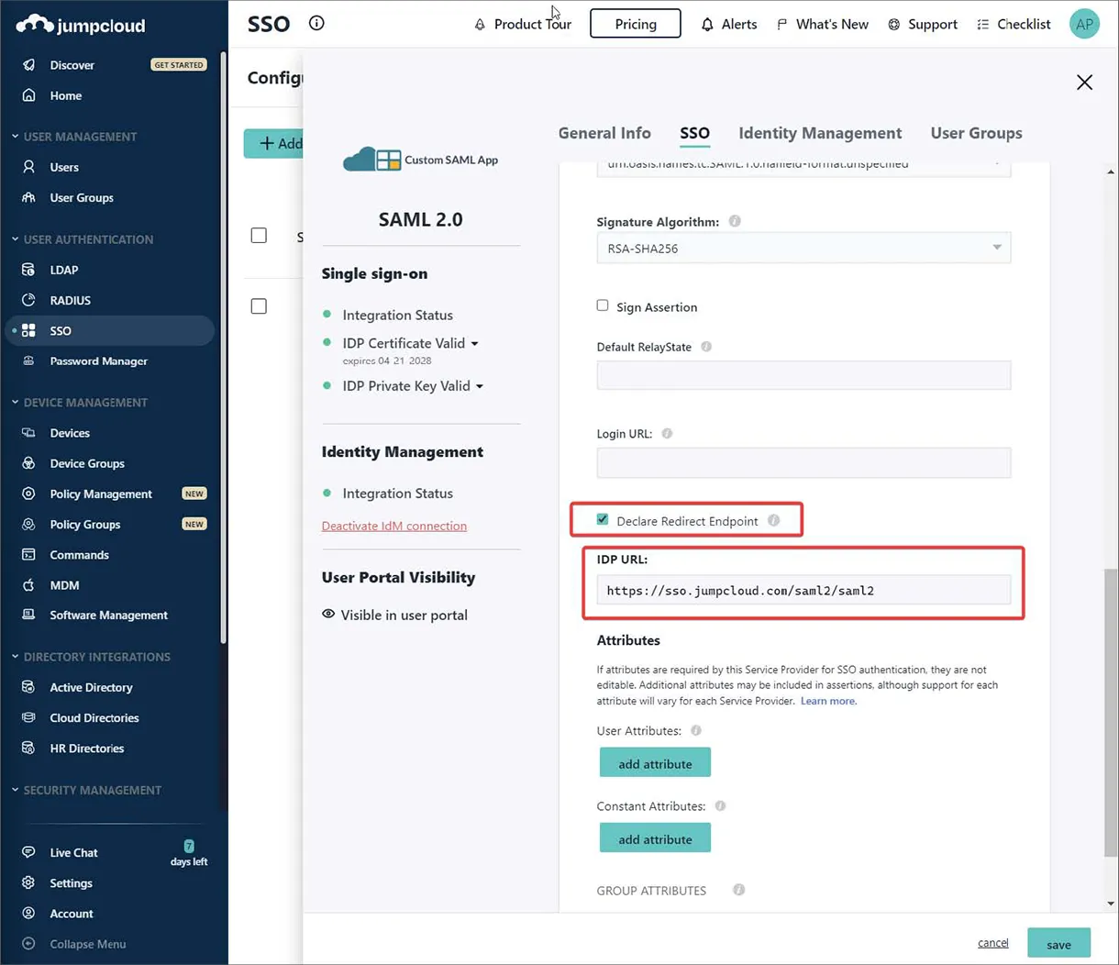
Task: Tick the header checkbox in Configured list
Action: tap(259, 236)
